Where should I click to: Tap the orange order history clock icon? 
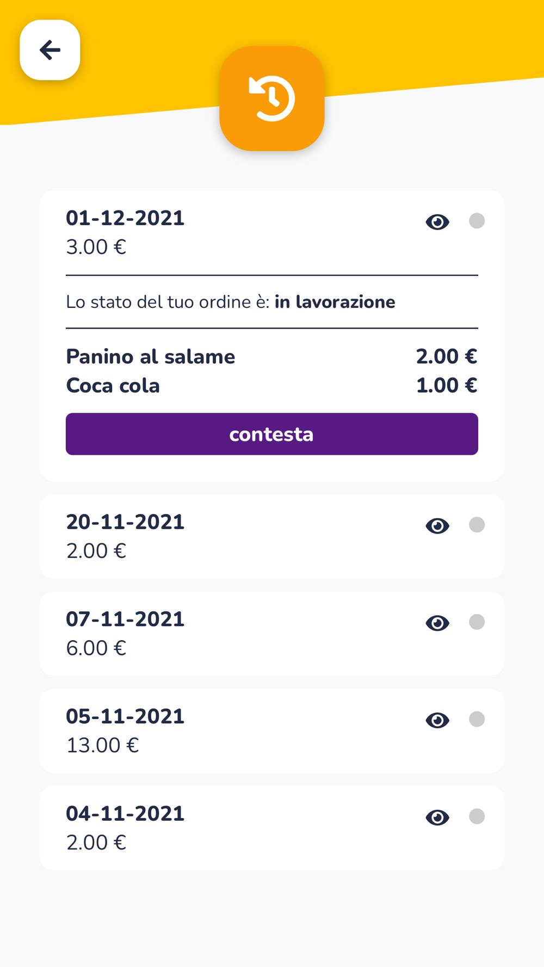pyautogui.click(x=272, y=98)
